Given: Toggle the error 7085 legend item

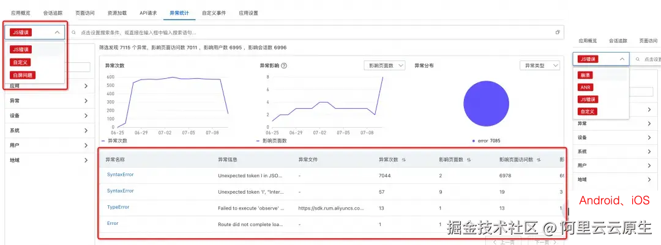Looking at the screenshot, I should (486, 141).
